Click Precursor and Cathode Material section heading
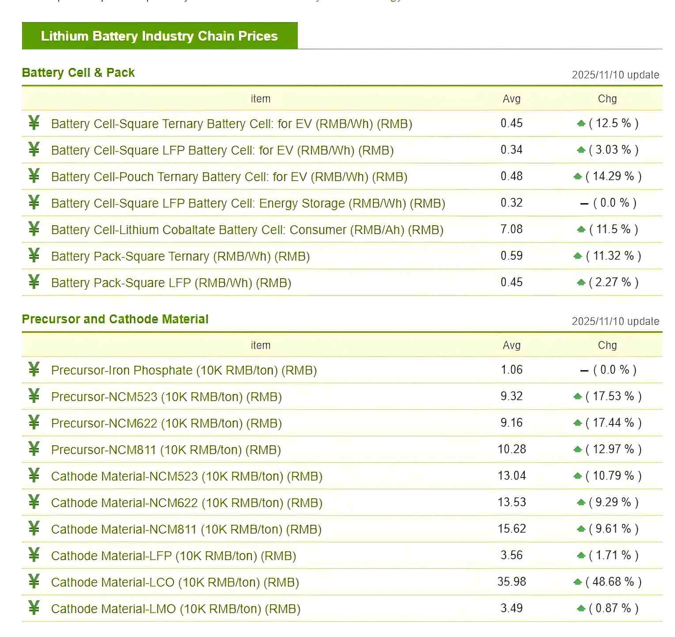This screenshot has height=637, width=675. pos(115,319)
